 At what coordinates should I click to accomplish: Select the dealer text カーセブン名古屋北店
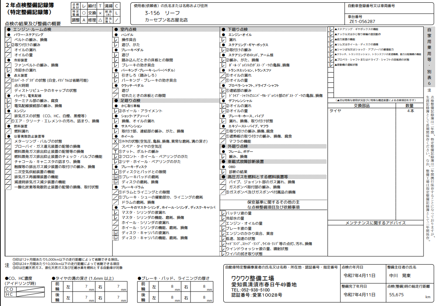pyautogui.click(x=166, y=20)
